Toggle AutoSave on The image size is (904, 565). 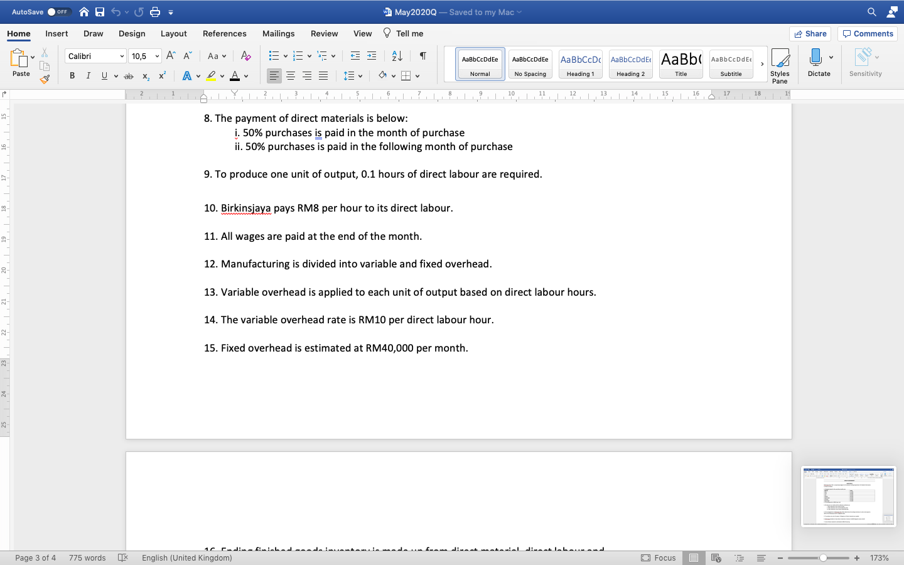coord(60,11)
